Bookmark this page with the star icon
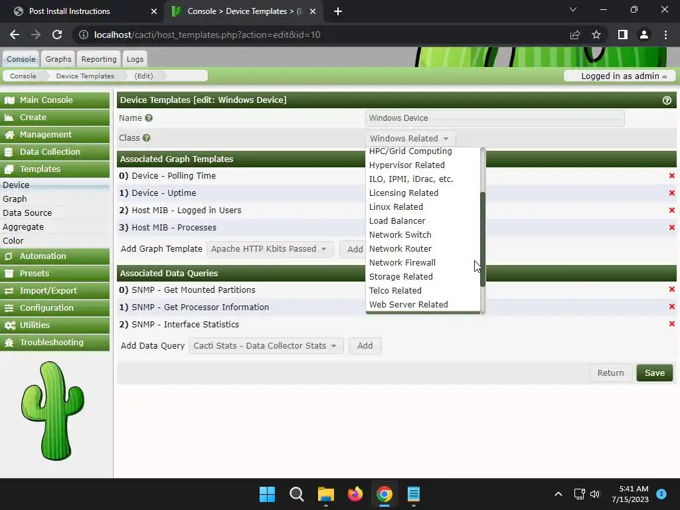Image resolution: width=680 pixels, height=510 pixels. click(596, 35)
